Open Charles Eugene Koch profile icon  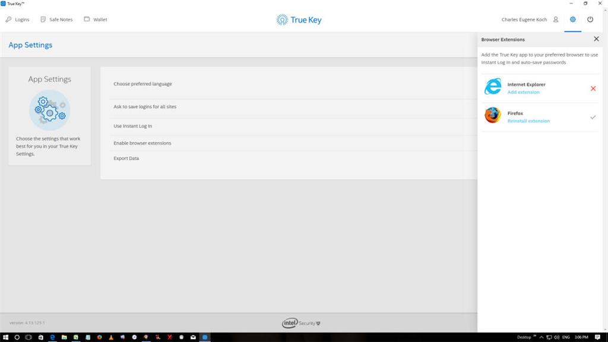(556, 20)
